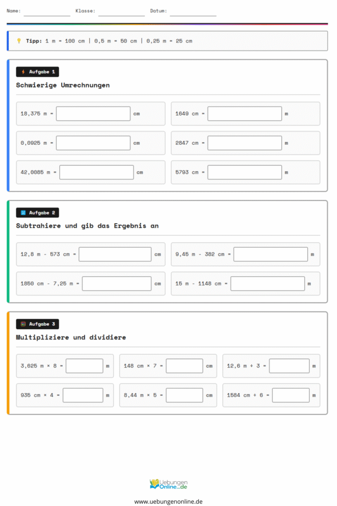Open the www.uebungenonline.de link
This screenshot has width=337, height=506.
pyautogui.click(x=168, y=501)
